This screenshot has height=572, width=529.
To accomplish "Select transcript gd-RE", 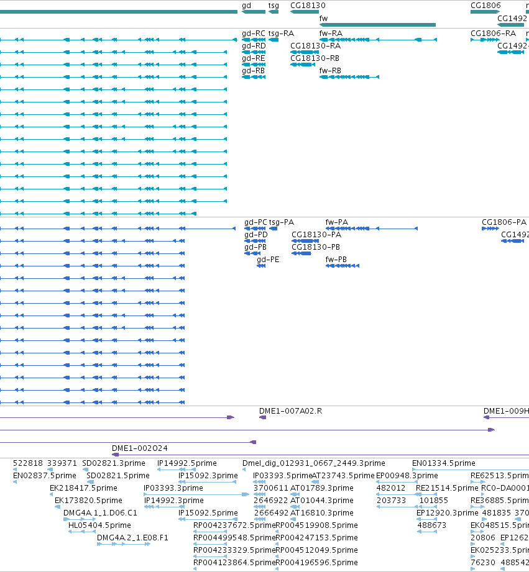I will point(254,58).
